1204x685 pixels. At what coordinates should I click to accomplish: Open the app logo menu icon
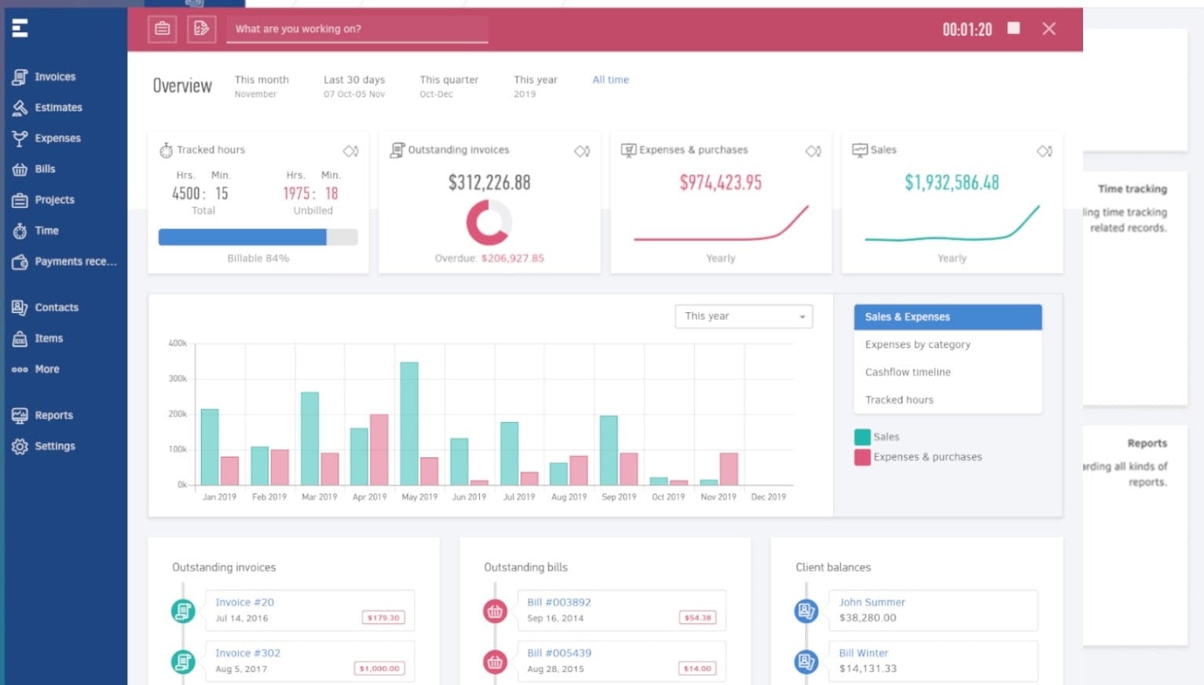coord(20,28)
